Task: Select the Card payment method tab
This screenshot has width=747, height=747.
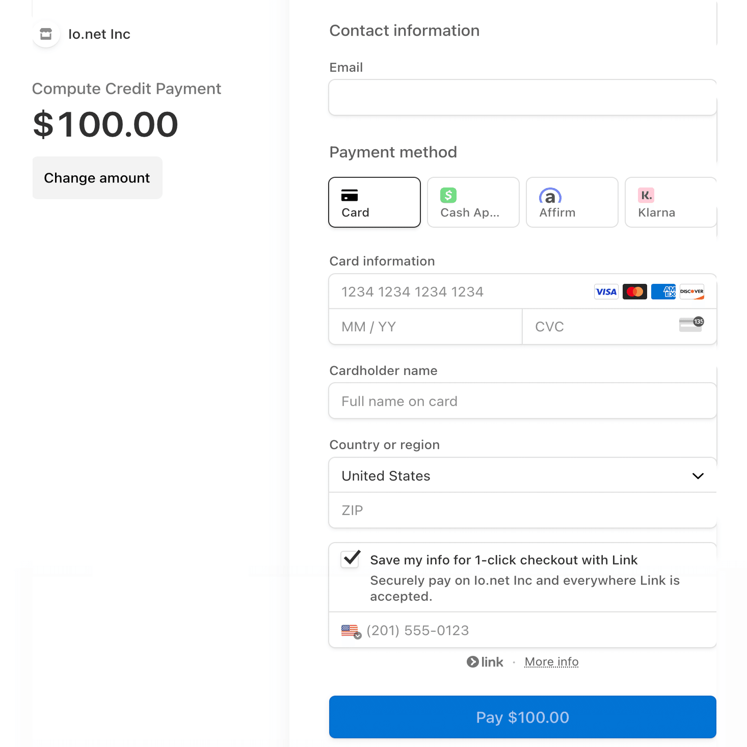Action: (375, 202)
